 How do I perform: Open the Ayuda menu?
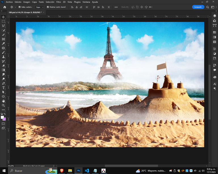coord(95,2)
